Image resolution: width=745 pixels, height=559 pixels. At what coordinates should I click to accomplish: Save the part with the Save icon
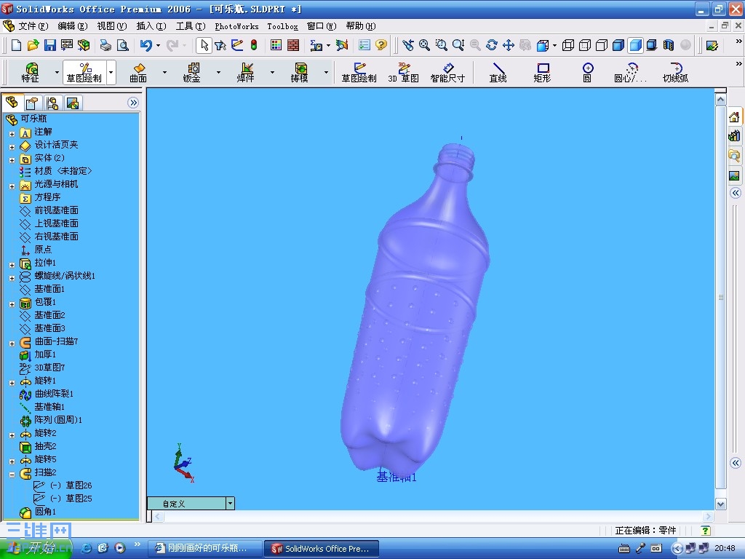click(x=50, y=45)
